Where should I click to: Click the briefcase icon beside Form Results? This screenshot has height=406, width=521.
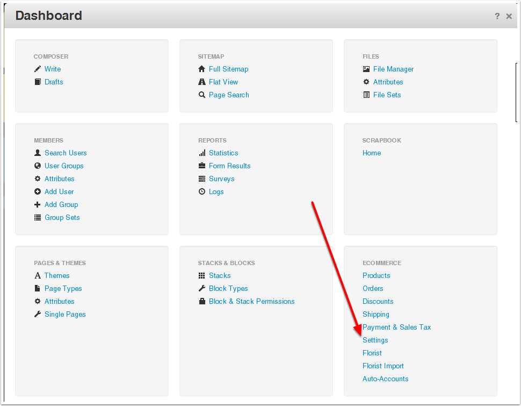[x=202, y=166]
